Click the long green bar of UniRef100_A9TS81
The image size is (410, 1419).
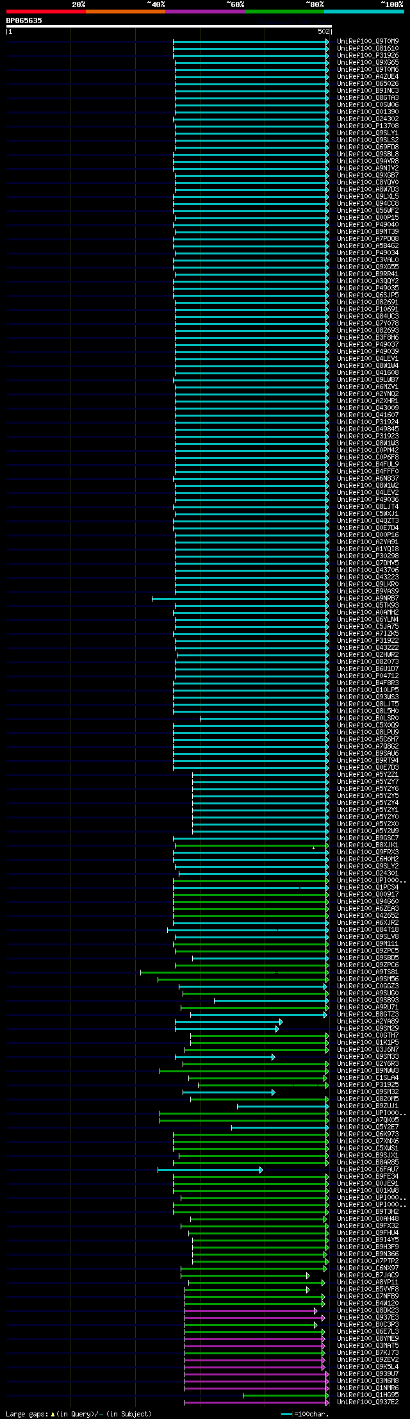click(234, 972)
